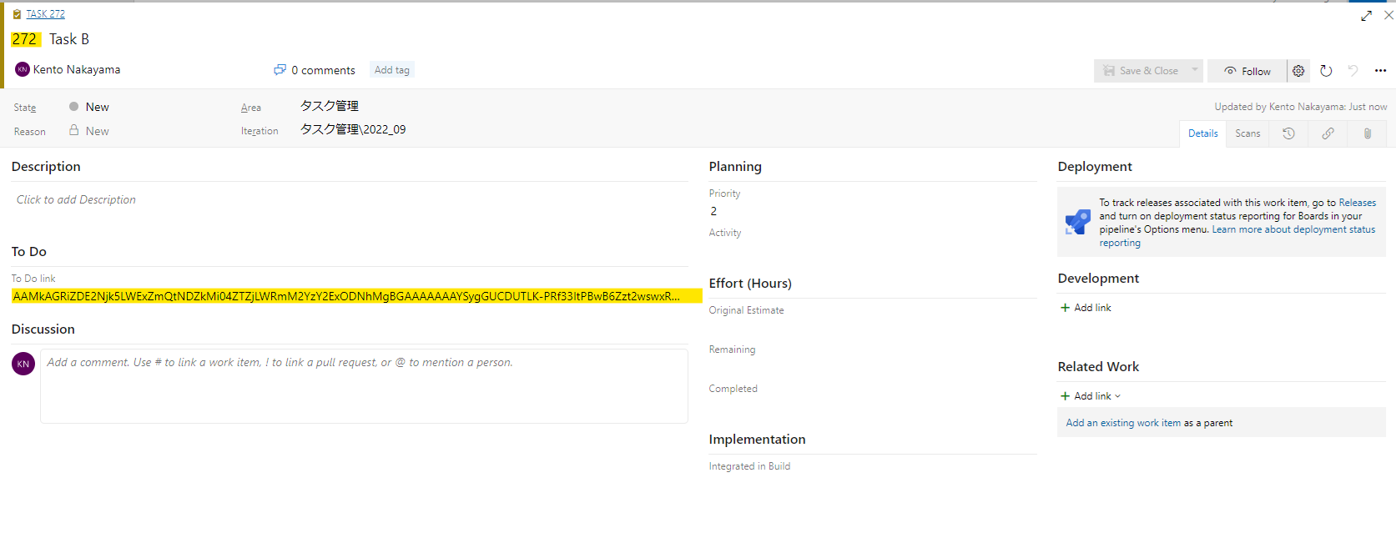Click the Releases link in Deployment

coord(1357,203)
